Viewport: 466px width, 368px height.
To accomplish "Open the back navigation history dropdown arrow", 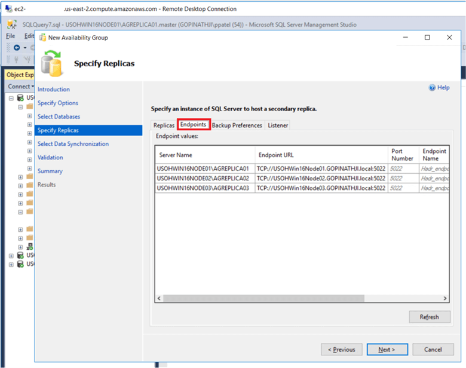I will [25, 48].
